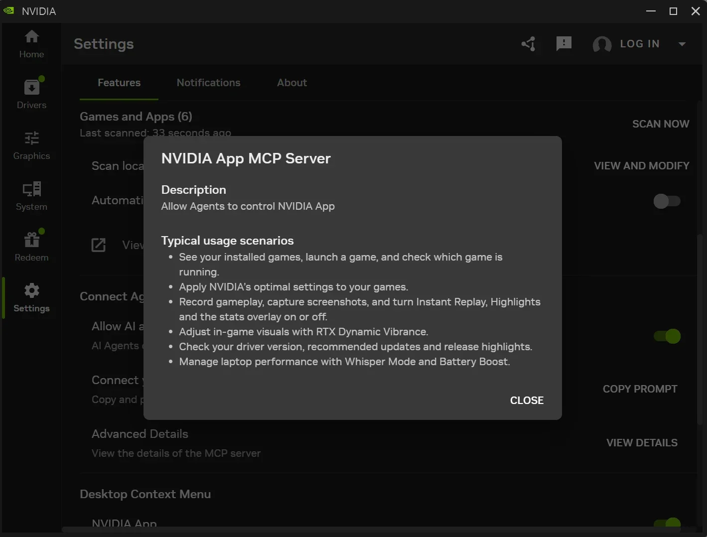707x537 pixels.
Task: Close the NVIDIA App MCP Server dialog
Action: [x=527, y=401]
